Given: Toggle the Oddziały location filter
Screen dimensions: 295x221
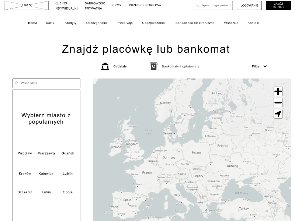Looking at the screenshot, I should (120, 67).
